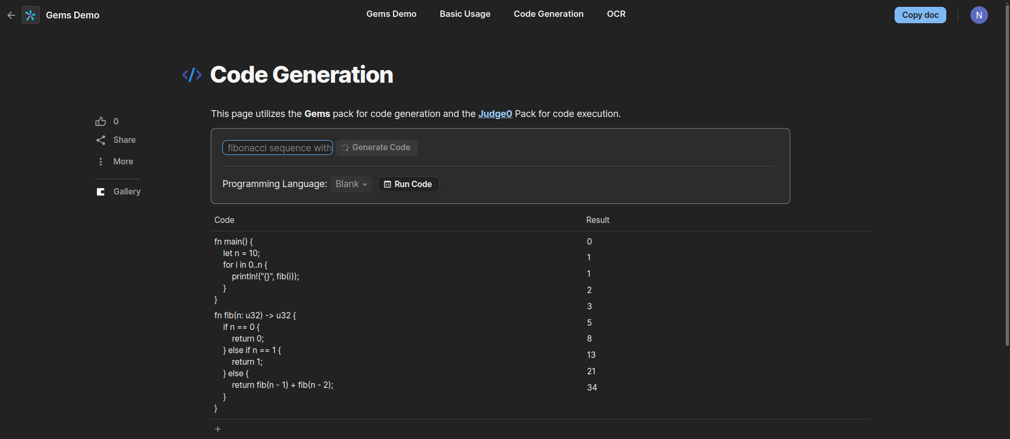The height and width of the screenshot is (439, 1010).
Task: Click result value 13
Action: point(592,355)
